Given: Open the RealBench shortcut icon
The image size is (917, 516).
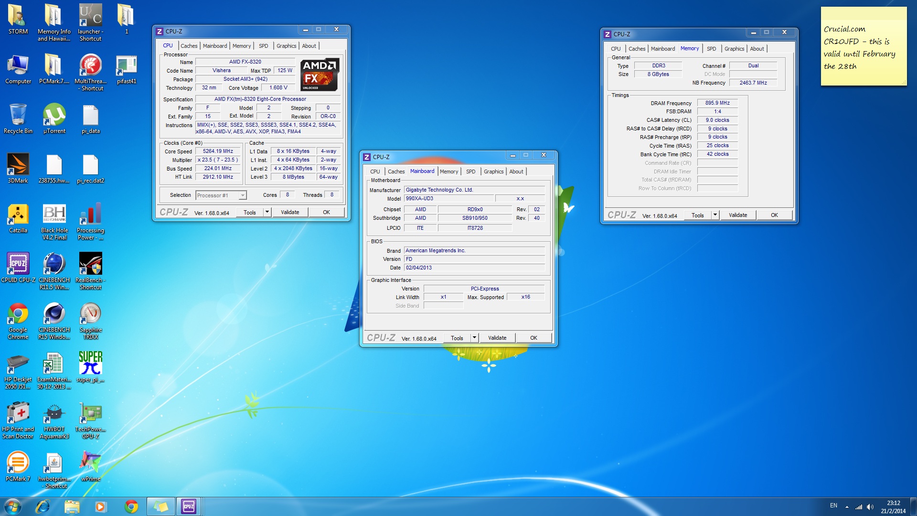Looking at the screenshot, I should (x=90, y=271).
